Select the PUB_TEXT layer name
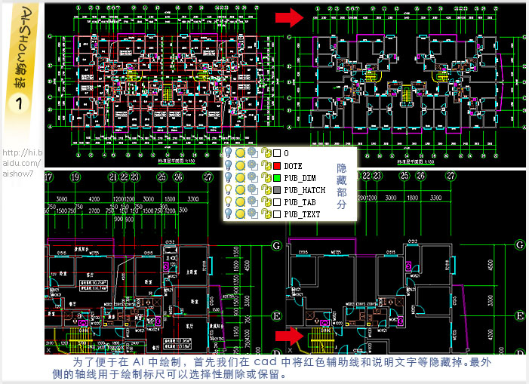 [303, 214]
